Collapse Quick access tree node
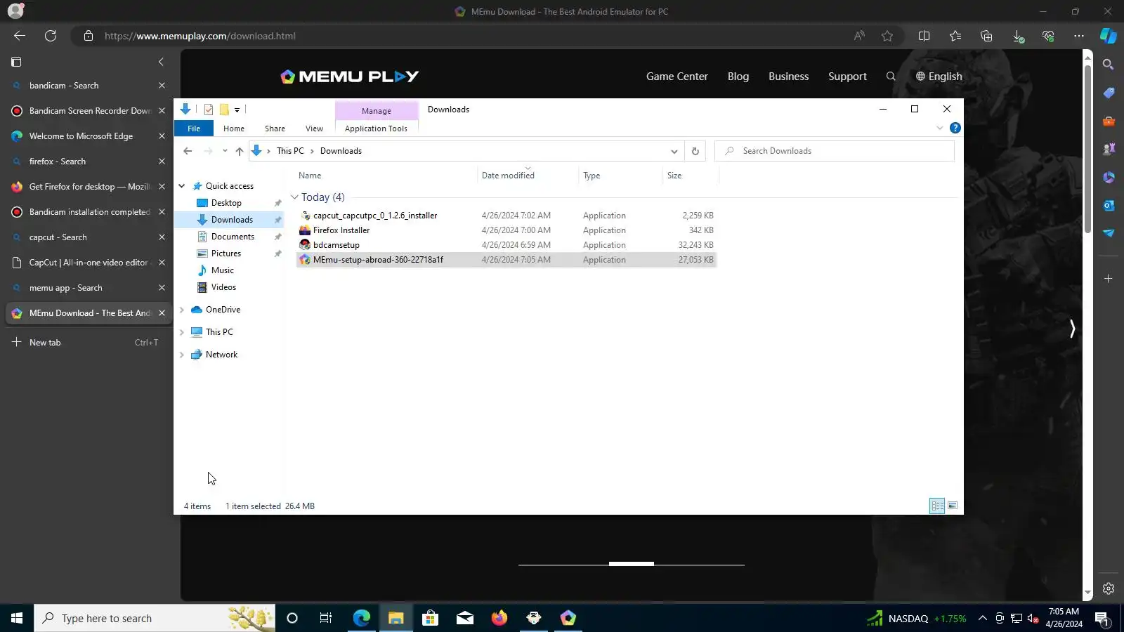The height and width of the screenshot is (632, 1124). point(182,186)
